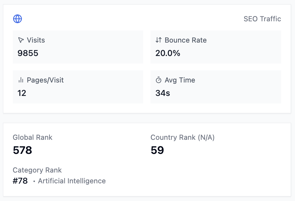The height and width of the screenshot is (201, 295).
Task: Click the Country Rank (N/A) label
Action: pyautogui.click(x=183, y=137)
